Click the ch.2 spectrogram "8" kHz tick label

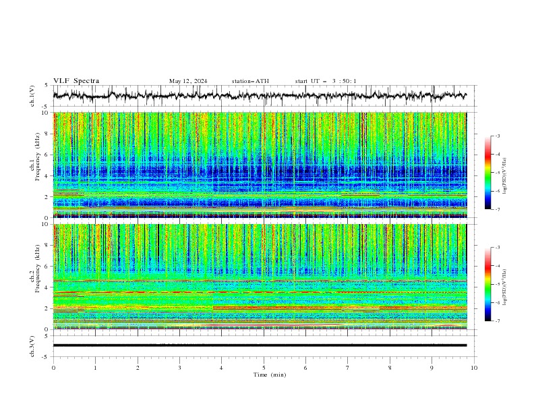(x=47, y=246)
